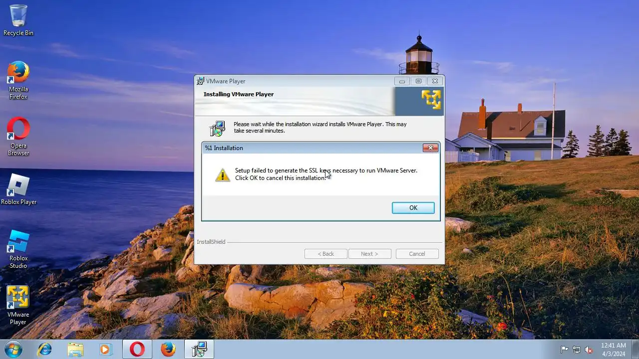This screenshot has width=639, height=359.
Task: Click the 'Installing VMware Player' heading
Action: (x=239, y=94)
